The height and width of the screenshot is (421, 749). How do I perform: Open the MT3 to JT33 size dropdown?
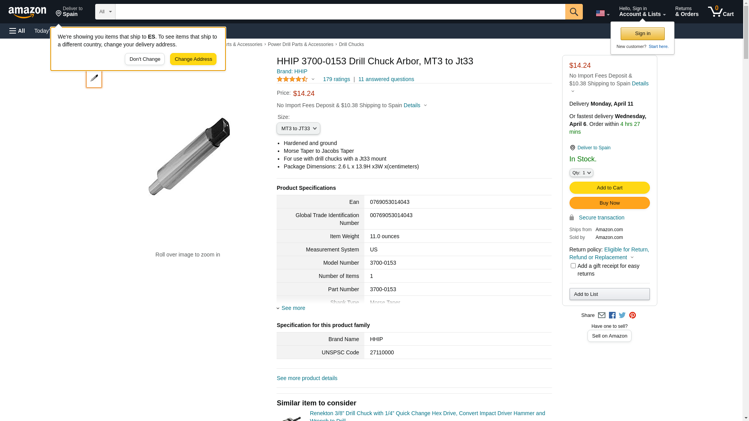[298, 129]
